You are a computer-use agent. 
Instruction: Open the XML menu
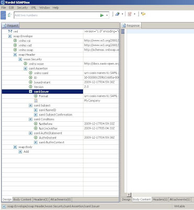pos(33,8)
